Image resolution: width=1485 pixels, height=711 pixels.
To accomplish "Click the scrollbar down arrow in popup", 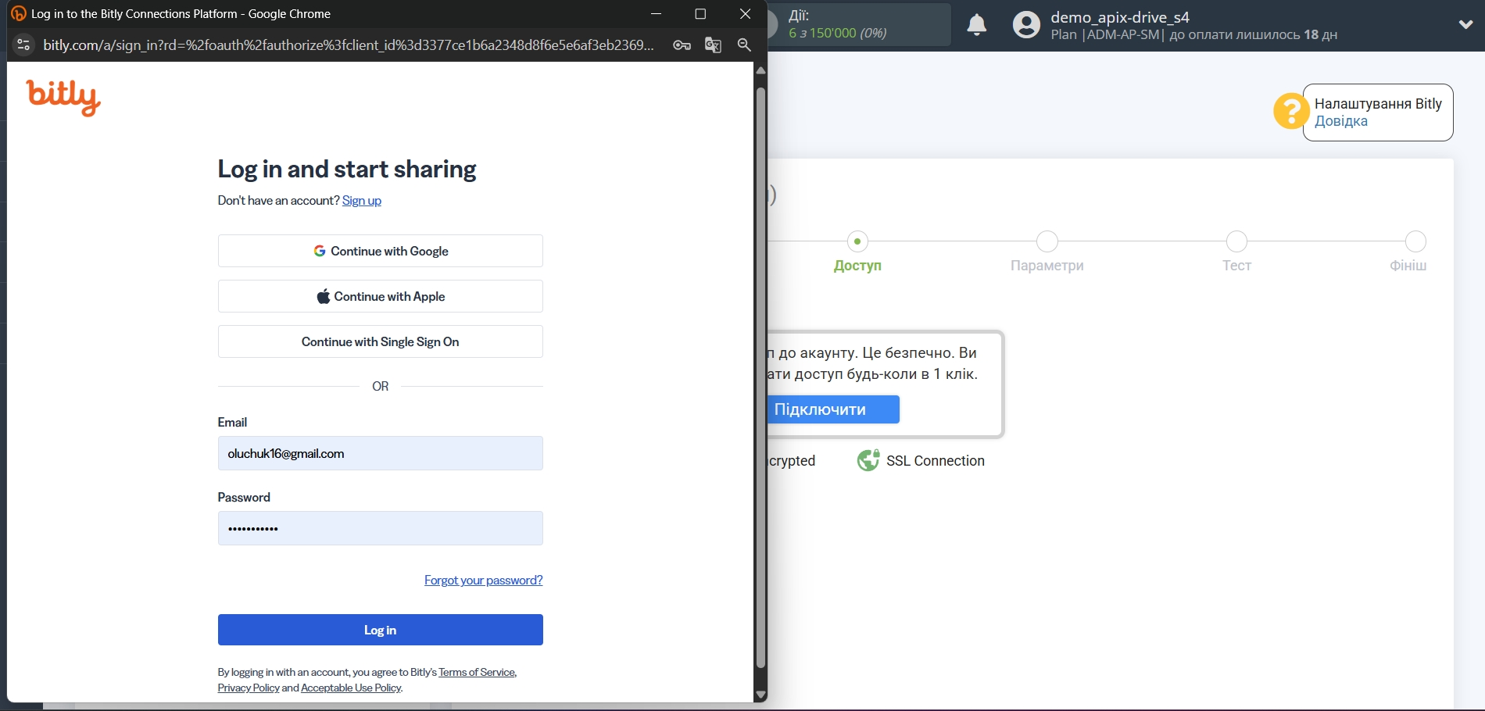I will (760, 695).
